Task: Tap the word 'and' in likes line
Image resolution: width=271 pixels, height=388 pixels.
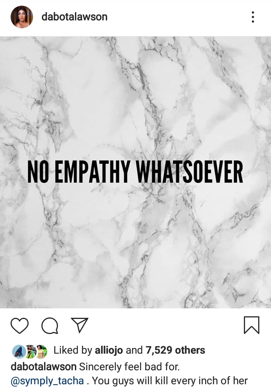Action: (134, 350)
